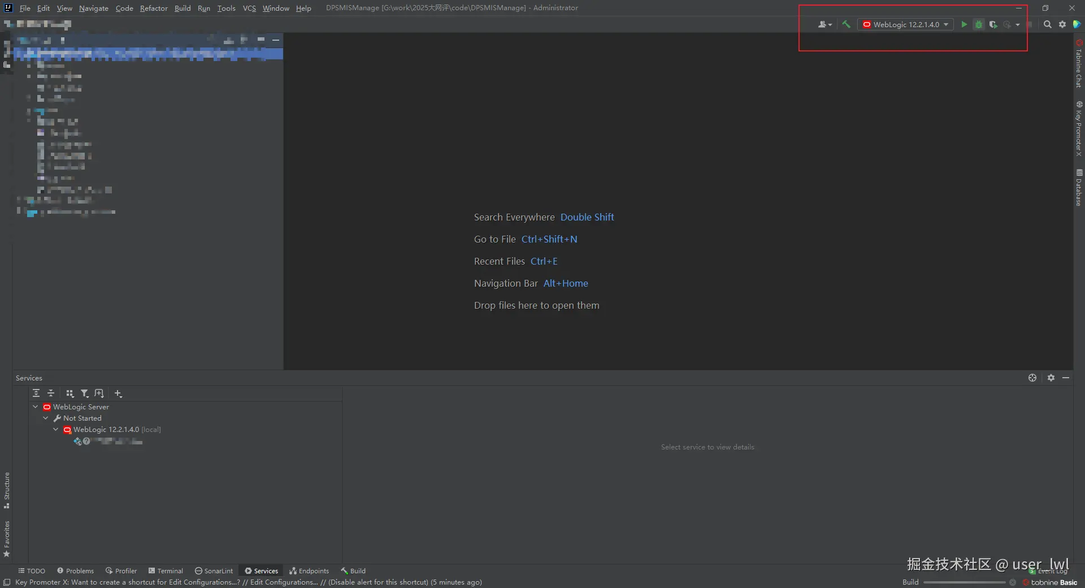Viewport: 1085px width, 588px height.
Task: Open the Tabnine Chat side panel
Action: 1079,63
